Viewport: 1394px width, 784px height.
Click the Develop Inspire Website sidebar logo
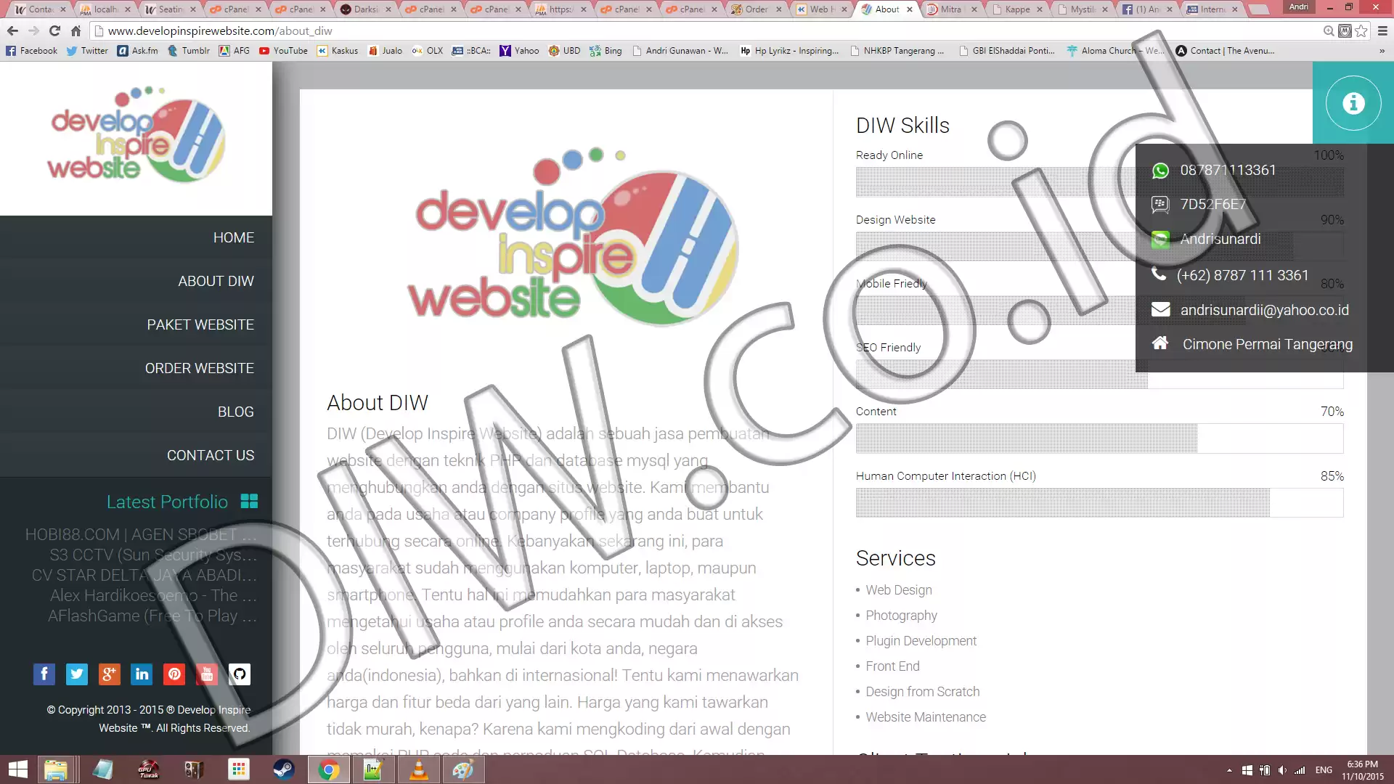pos(136,136)
